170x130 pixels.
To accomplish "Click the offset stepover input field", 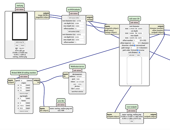I will pyautogui.click(x=135, y=43).
